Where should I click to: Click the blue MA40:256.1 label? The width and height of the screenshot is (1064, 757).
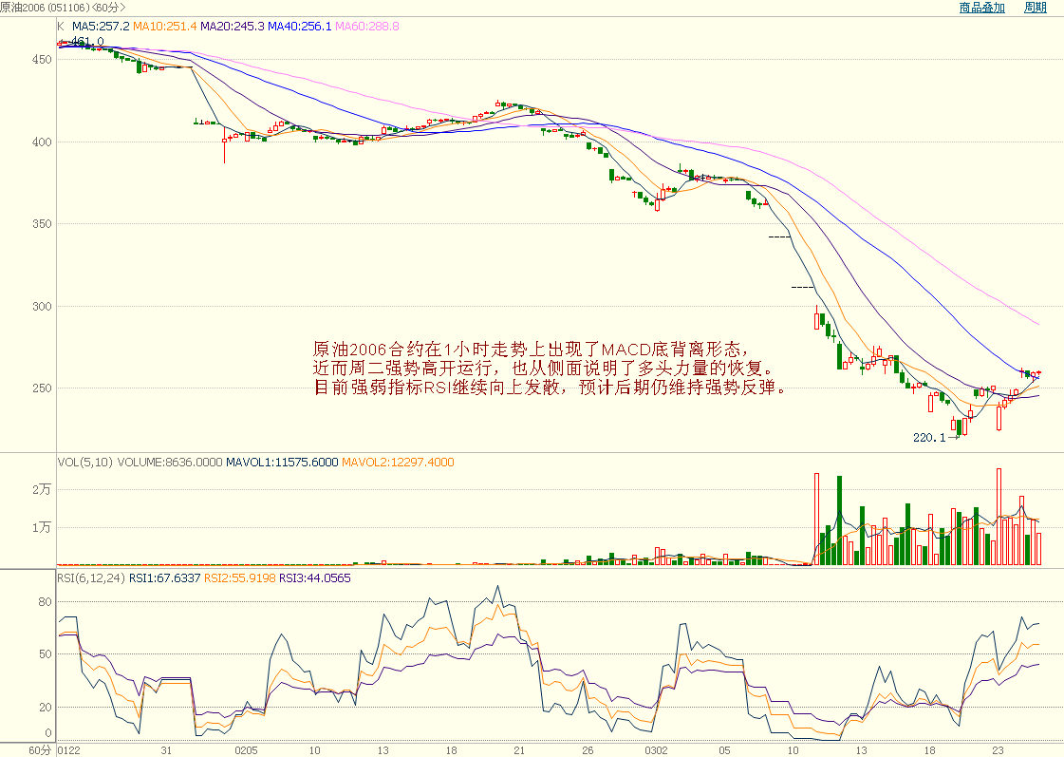(299, 27)
